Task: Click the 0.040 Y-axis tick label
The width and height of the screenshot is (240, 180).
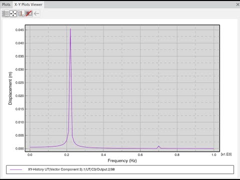Action: tap(19, 43)
